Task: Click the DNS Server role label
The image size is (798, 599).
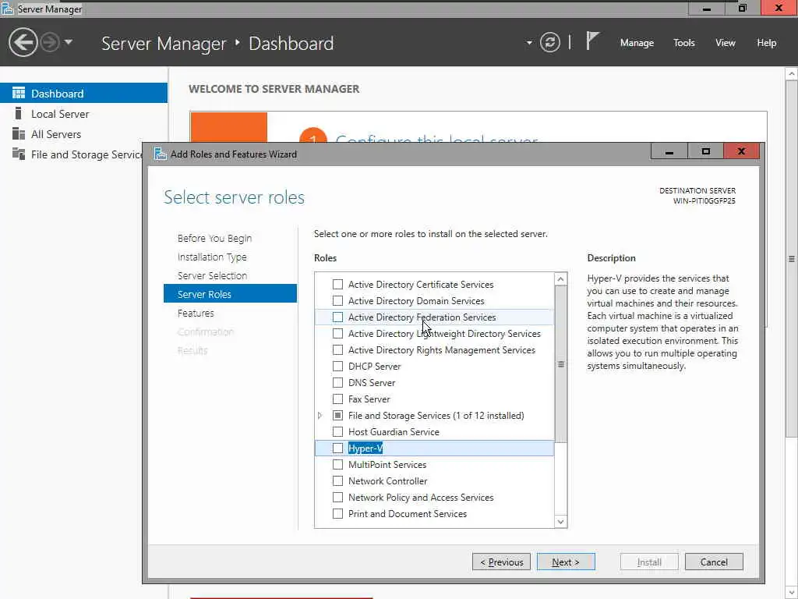Action: click(x=372, y=382)
